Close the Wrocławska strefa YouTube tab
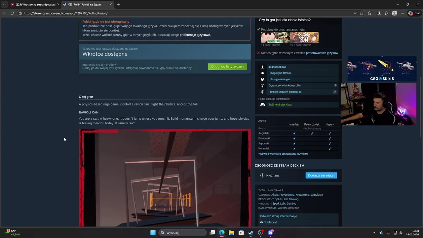The image size is (423, 238). pyautogui.click(x=58, y=5)
